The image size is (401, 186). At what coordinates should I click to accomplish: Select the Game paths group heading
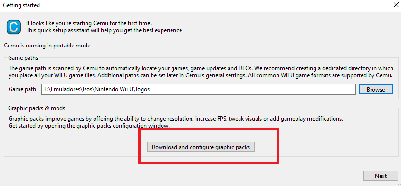pyautogui.click(x=23, y=58)
